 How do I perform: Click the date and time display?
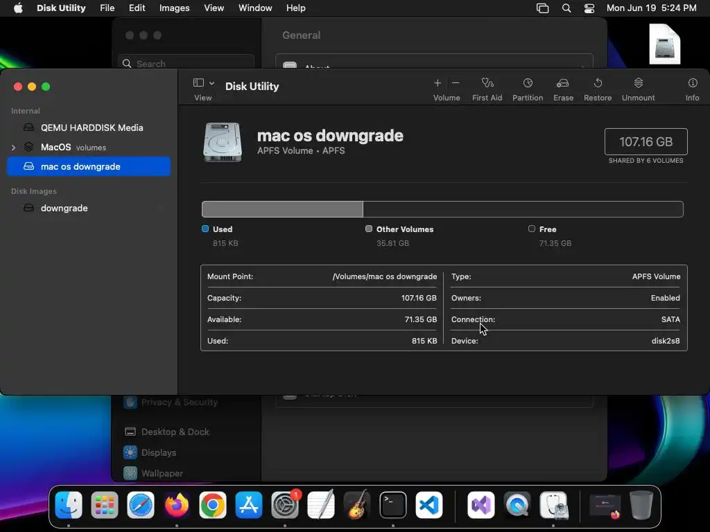(651, 8)
